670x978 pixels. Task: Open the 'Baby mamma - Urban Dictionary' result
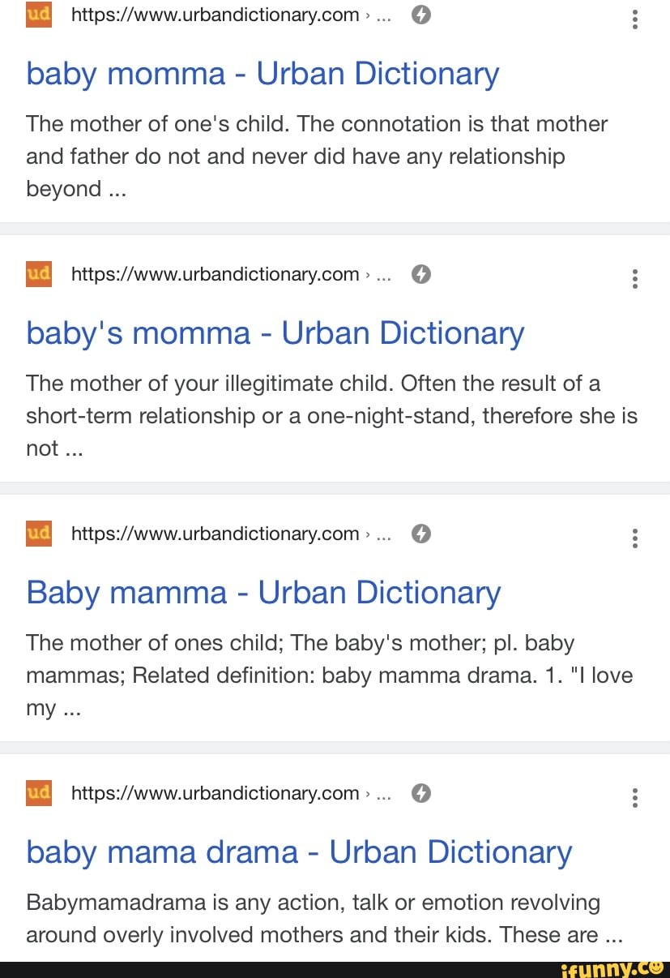263,593
